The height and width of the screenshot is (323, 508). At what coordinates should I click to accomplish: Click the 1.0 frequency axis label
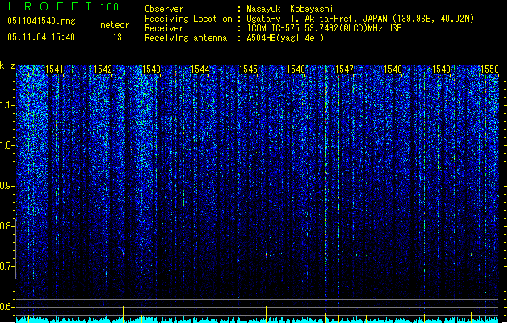click(6, 145)
